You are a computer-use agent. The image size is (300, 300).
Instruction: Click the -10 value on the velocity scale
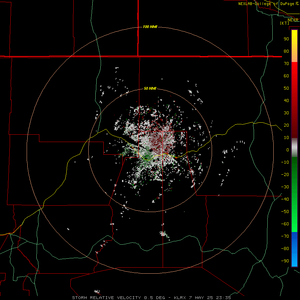pos(285,162)
